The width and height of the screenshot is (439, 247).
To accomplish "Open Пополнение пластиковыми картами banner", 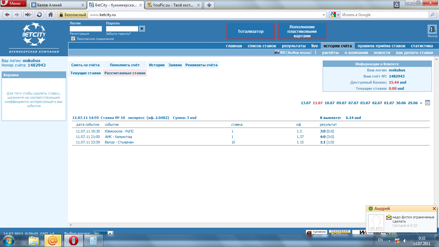I will point(302,31).
